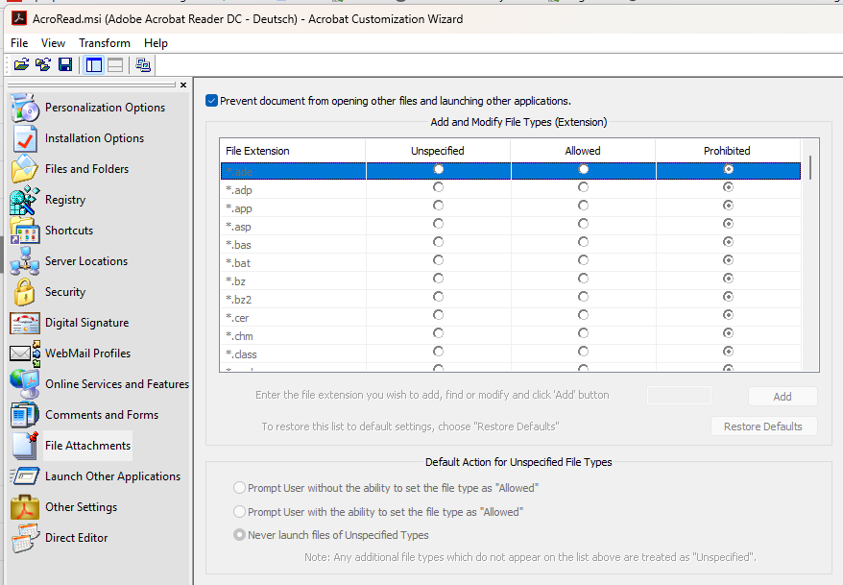This screenshot has height=585, width=843.
Task: Close the left navigation panel
Action: (183, 85)
